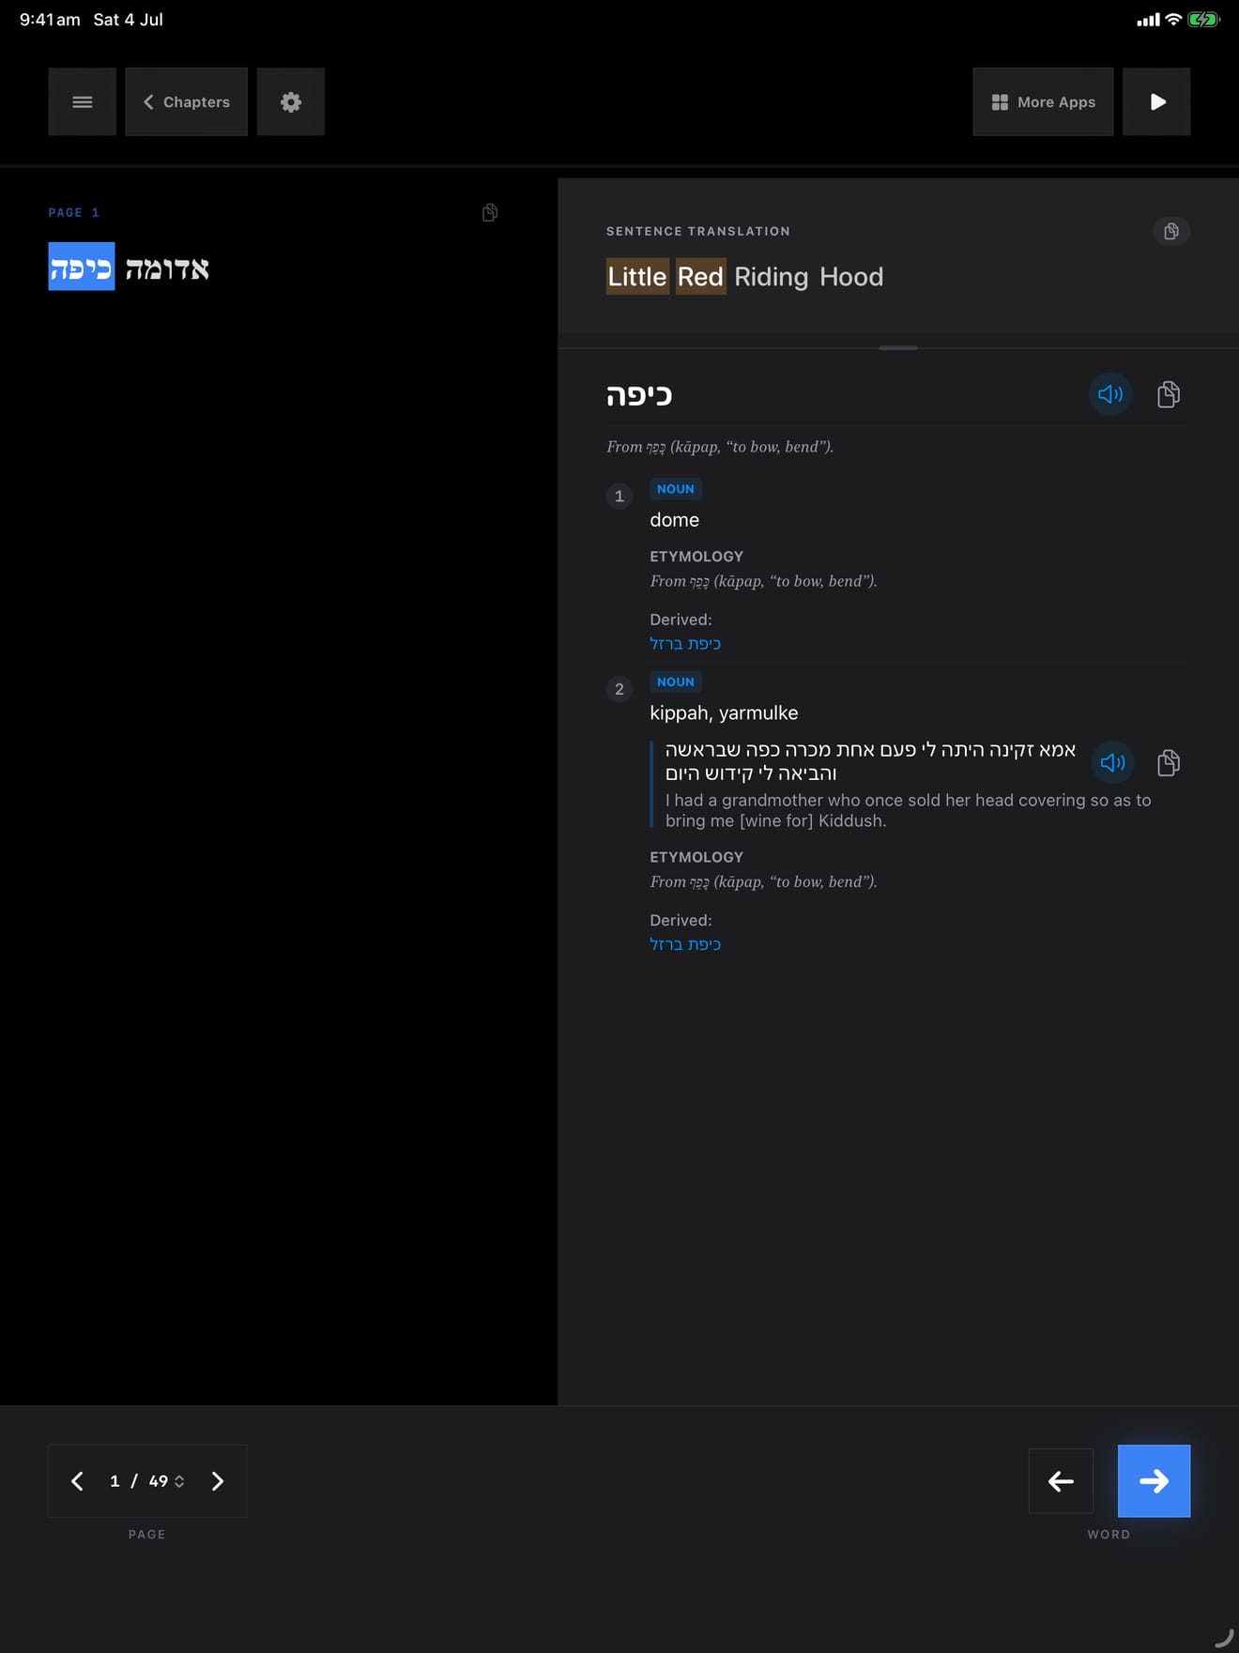
Task: Go back to Chapters
Action: pos(187,101)
